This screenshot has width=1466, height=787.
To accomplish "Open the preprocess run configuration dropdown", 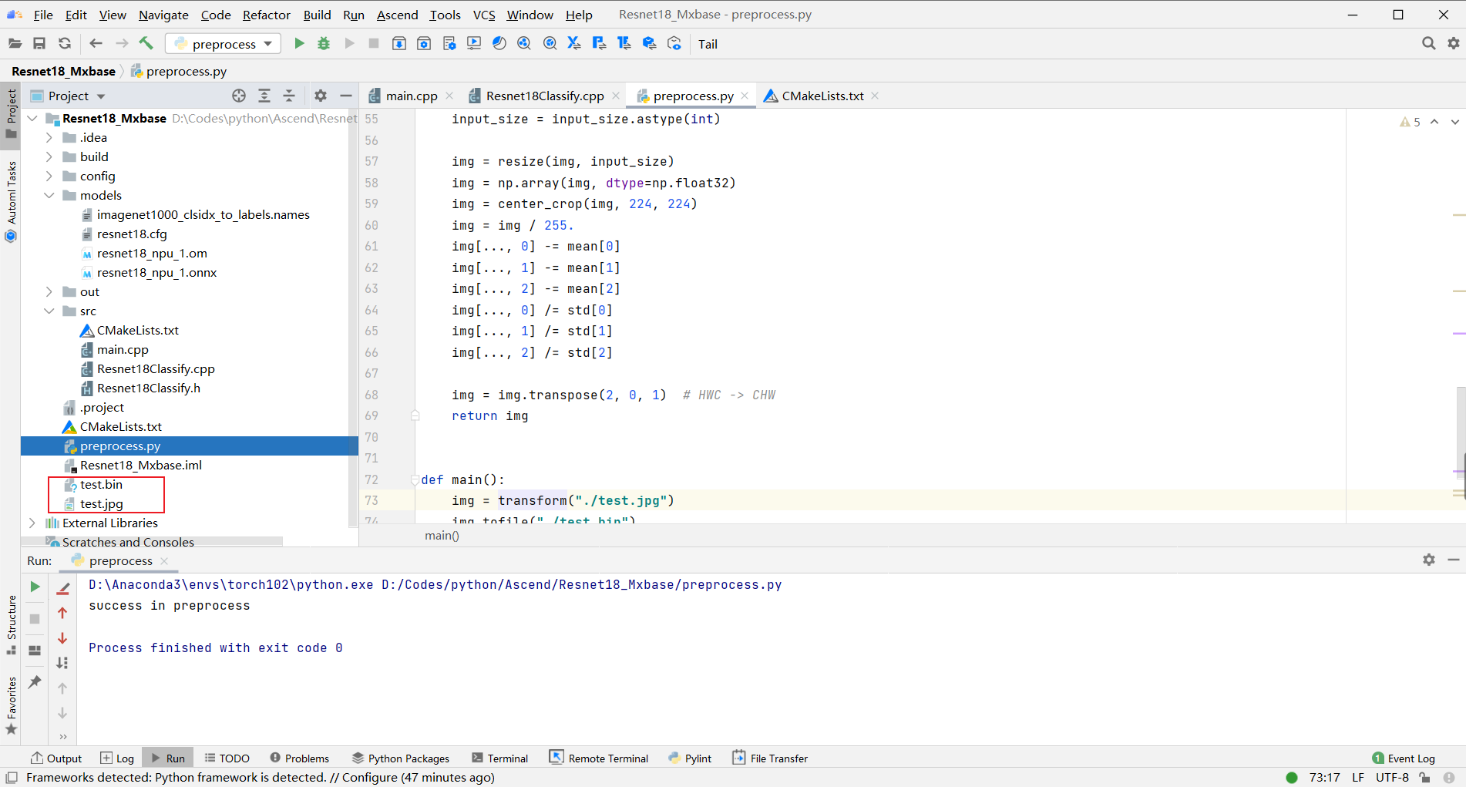I will click(224, 44).
